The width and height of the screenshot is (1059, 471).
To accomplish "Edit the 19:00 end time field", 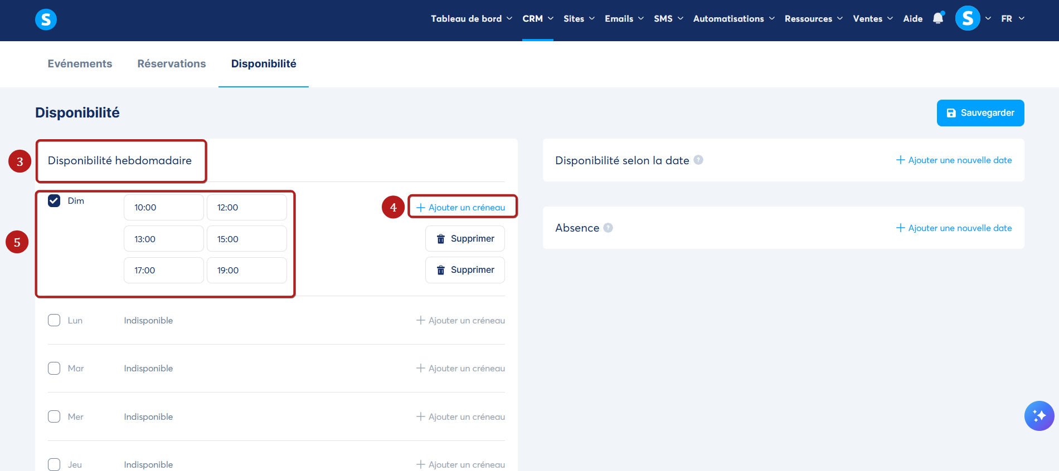I will [x=247, y=270].
